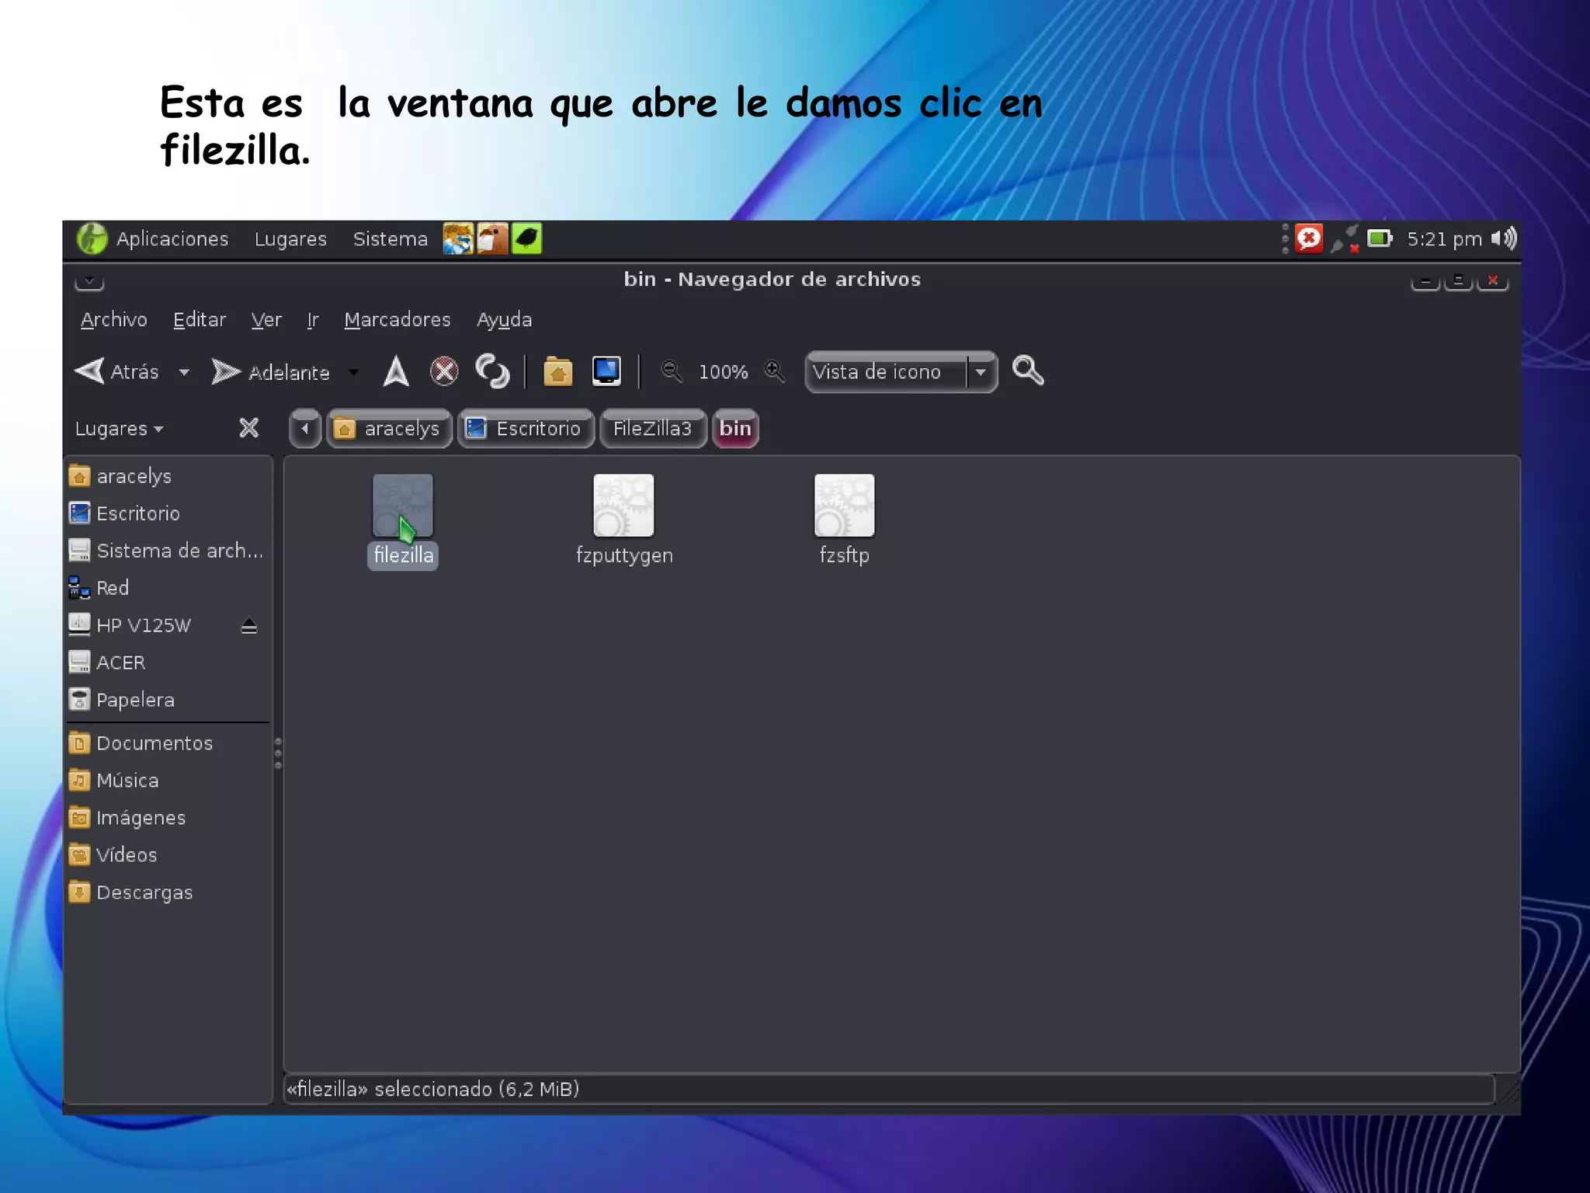Click the red stop loading icon
The image size is (1590, 1193).
(x=444, y=371)
